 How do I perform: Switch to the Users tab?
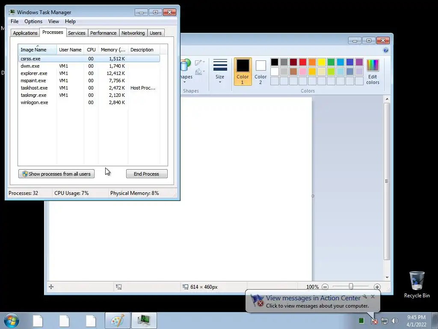(x=156, y=33)
